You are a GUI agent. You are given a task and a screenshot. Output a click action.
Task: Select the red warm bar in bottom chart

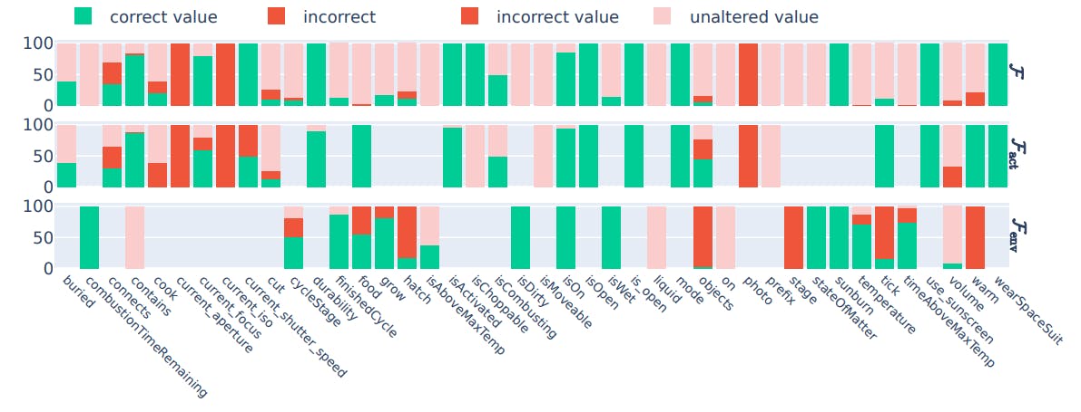[975, 237]
